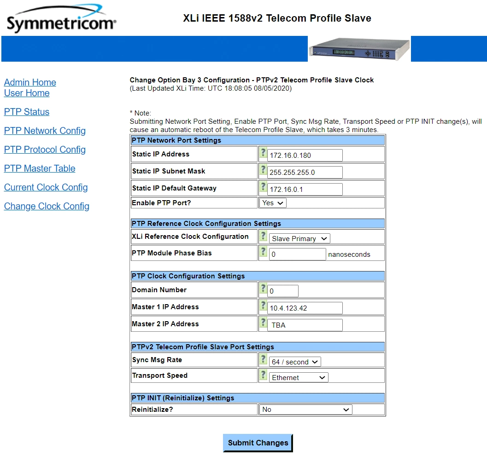Expand the Transport Speed dropdown

299,377
